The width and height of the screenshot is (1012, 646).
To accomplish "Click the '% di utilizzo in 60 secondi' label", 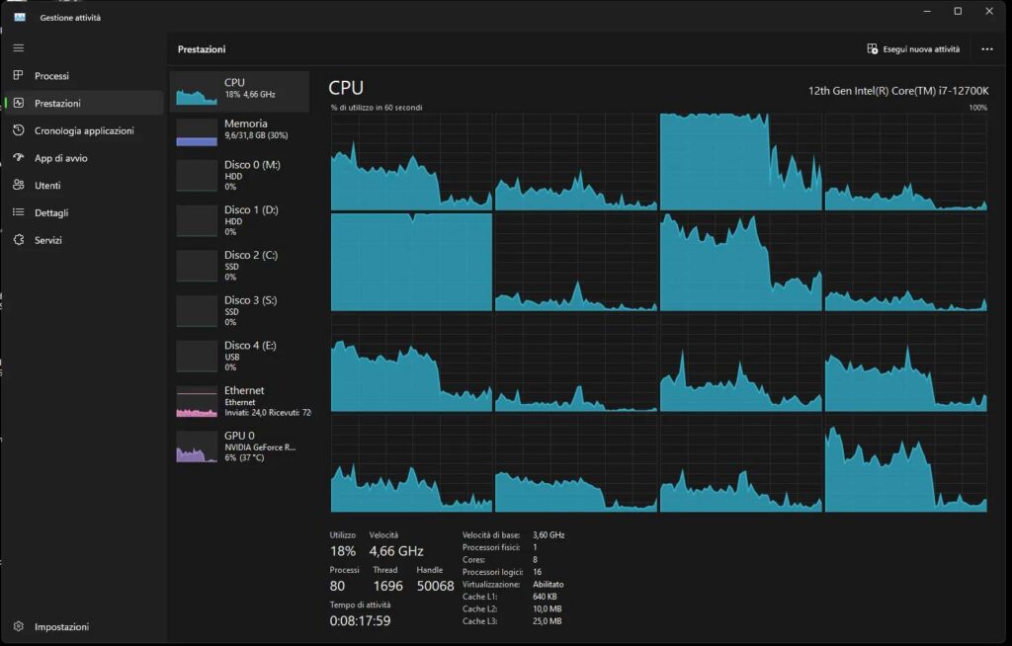I will coord(377,107).
